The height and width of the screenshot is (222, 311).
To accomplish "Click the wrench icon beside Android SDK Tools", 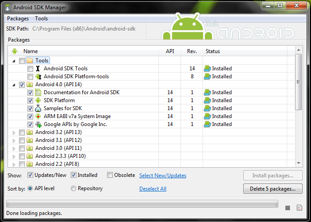I will pos(38,69).
